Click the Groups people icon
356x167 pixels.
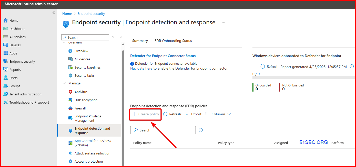6,86
